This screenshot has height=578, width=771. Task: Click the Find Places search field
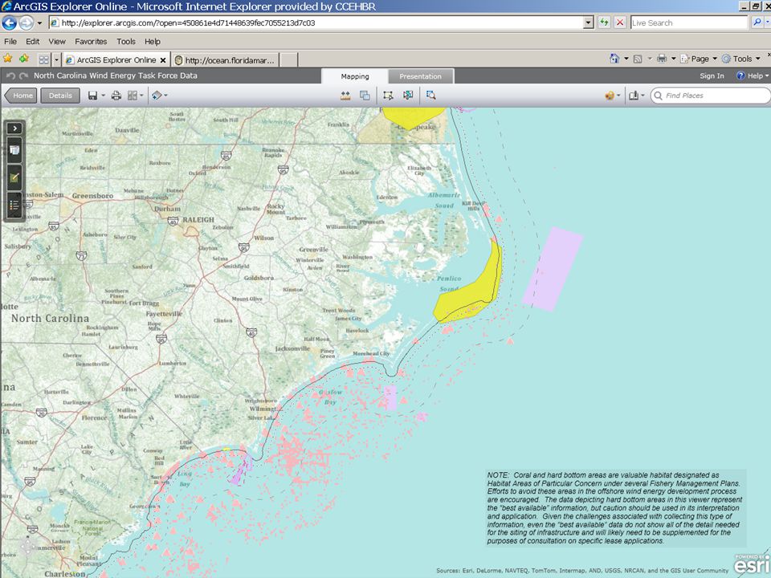click(711, 96)
